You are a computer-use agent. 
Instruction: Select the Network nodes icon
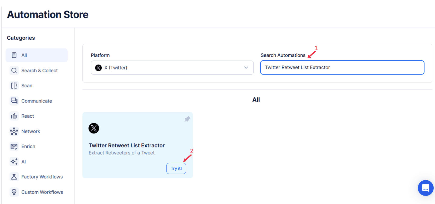tap(14, 131)
